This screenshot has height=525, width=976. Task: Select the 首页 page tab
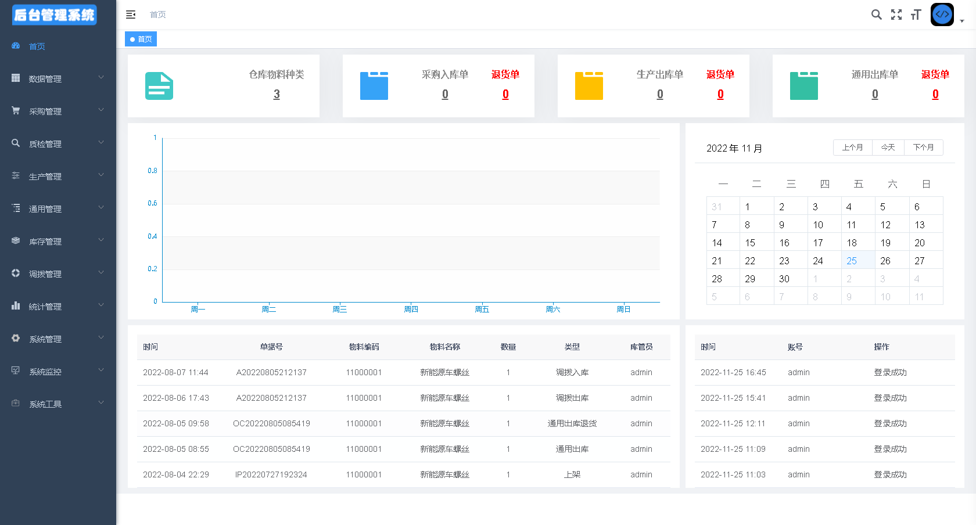pyautogui.click(x=141, y=39)
